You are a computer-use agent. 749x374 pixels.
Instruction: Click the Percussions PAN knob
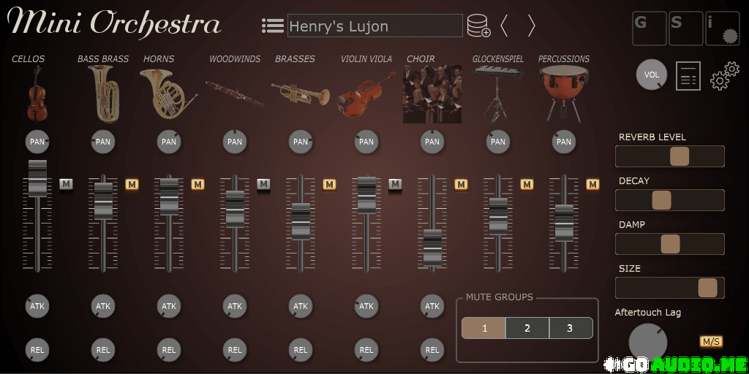[564, 142]
